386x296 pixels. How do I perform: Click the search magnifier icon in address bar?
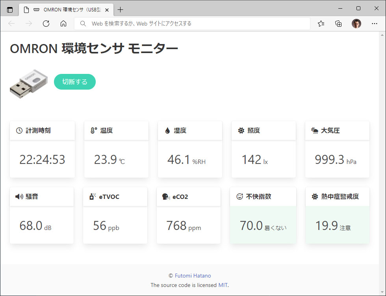point(83,24)
